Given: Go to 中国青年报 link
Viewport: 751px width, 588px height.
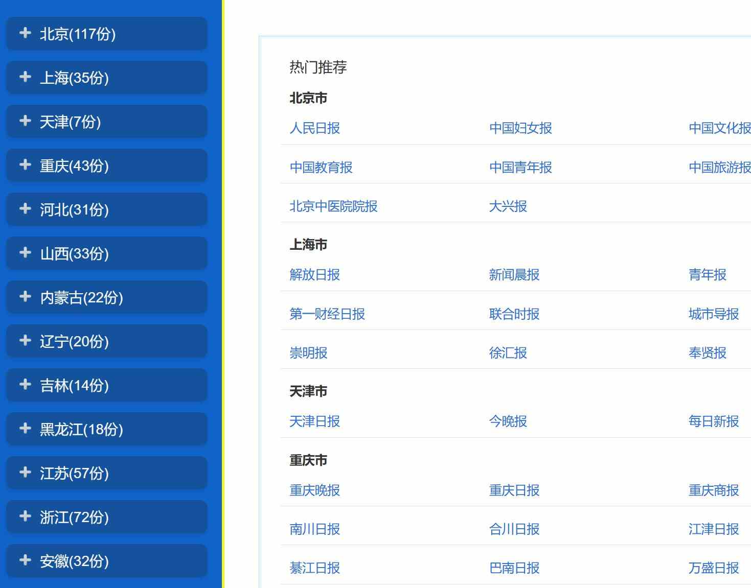Looking at the screenshot, I should point(520,168).
